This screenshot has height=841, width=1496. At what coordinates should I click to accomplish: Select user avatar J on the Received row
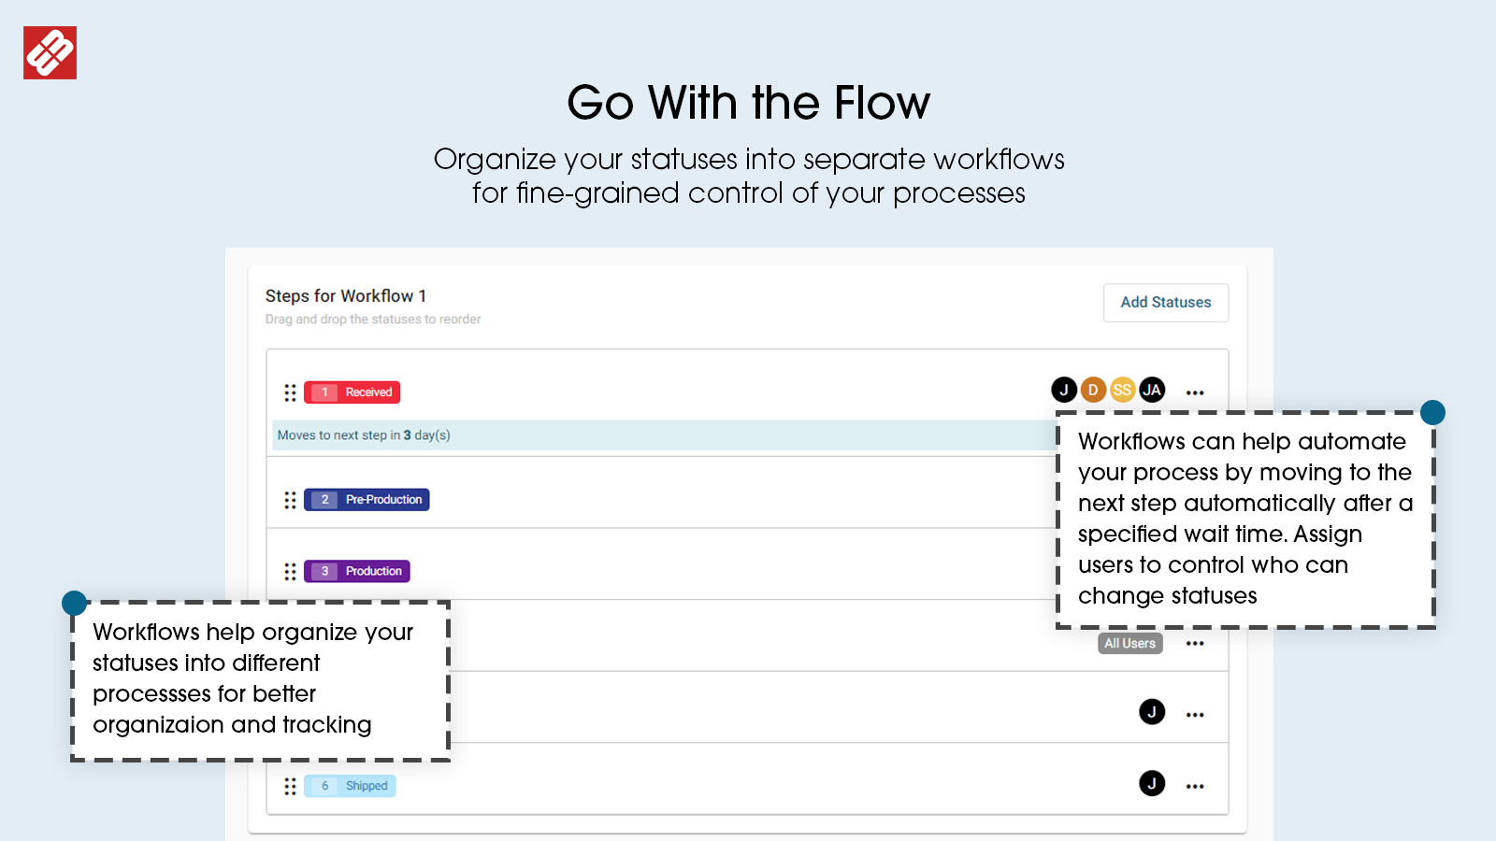pyautogui.click(x=1063, y=390)
